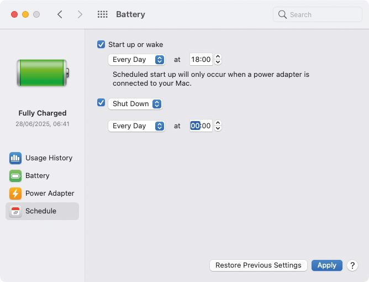Image resolution: width=369 pixels, height=282 pixels.
Task: Open the Usage History chart icon
Action: [15, 158]
